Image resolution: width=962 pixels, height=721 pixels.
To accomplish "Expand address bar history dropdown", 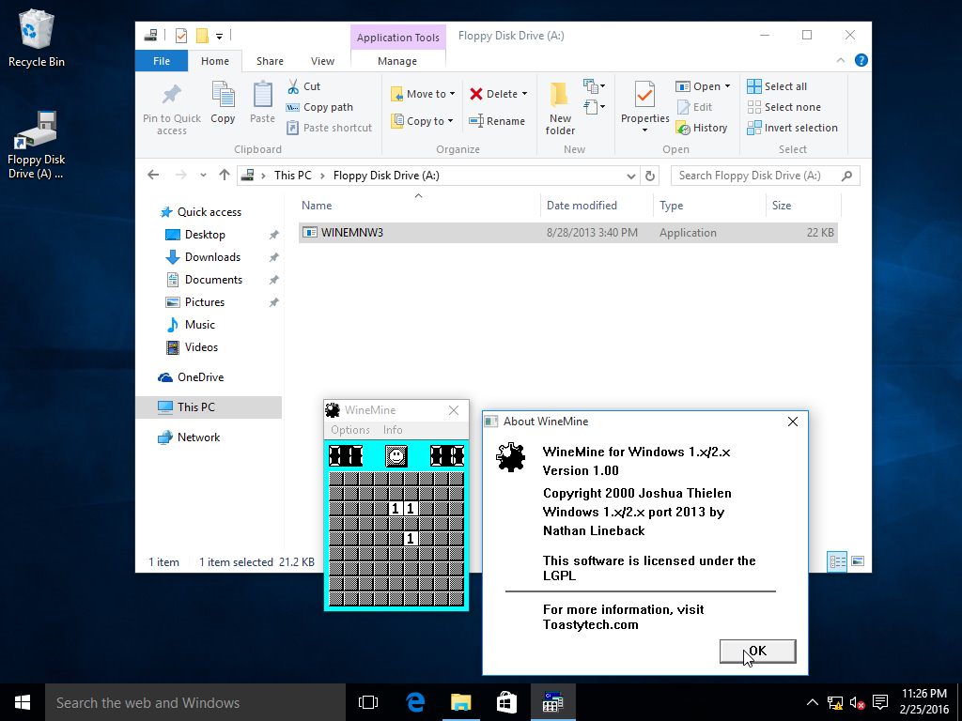I will [630, 176].
